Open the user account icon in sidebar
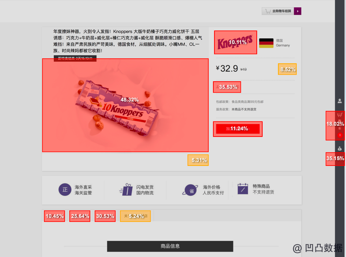The image size is (346, 257). coord(340,101)
